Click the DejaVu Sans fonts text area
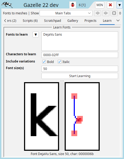This screenshot has width=124, height=159. point(80,41)
